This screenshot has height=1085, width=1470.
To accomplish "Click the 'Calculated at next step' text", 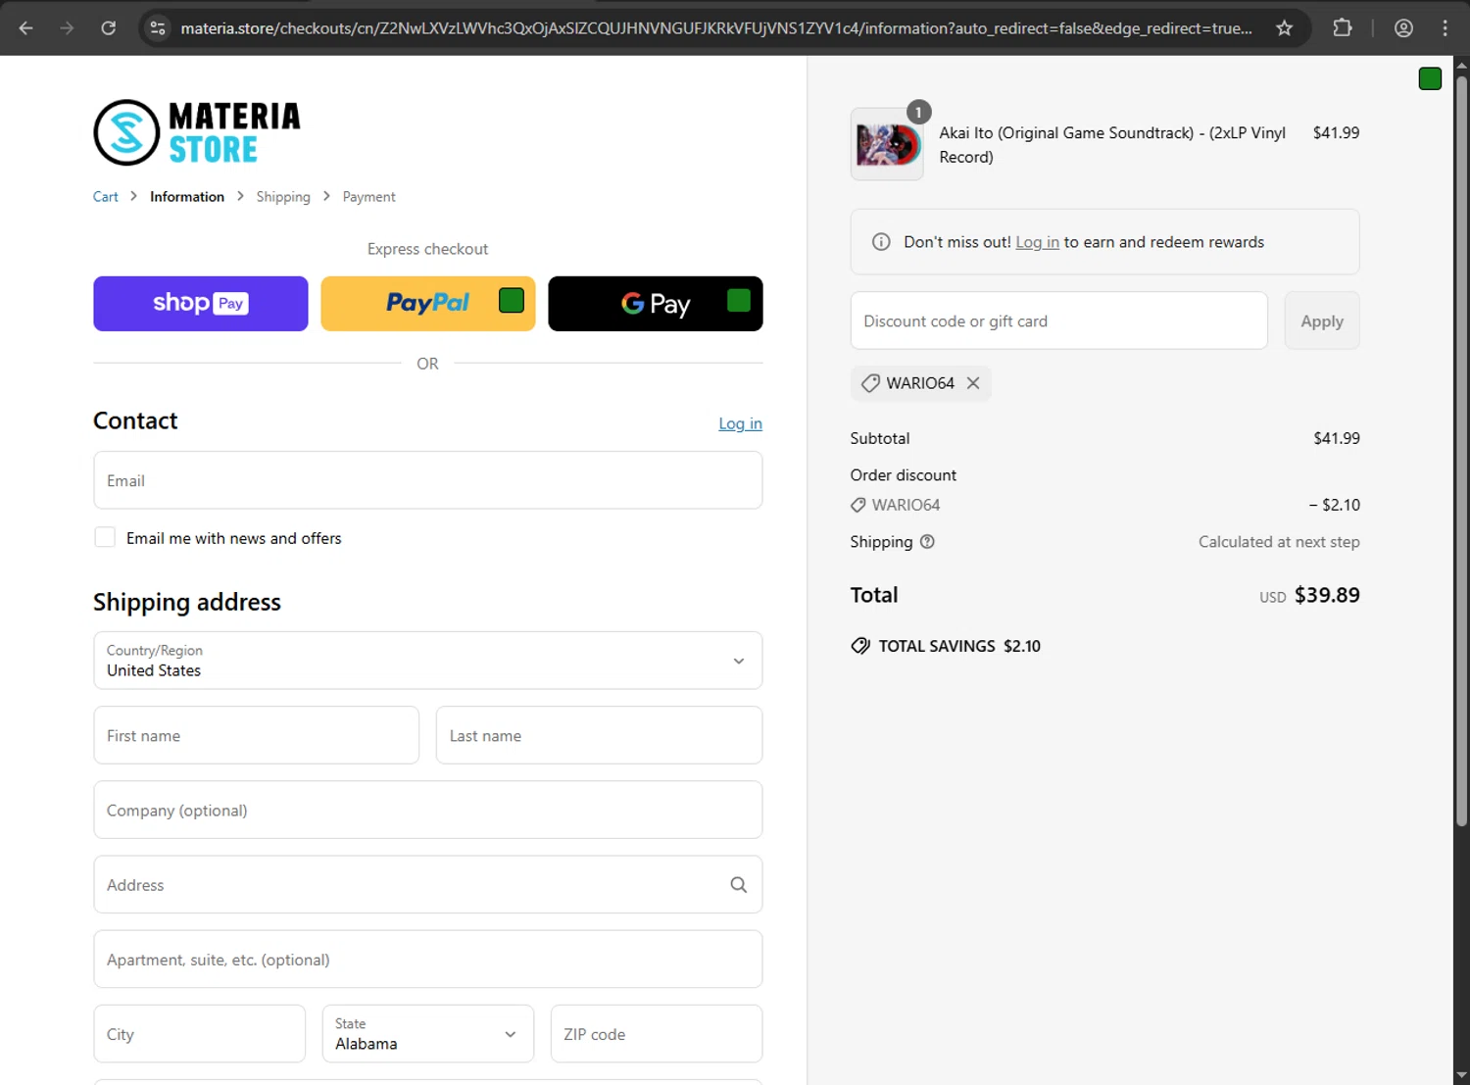I will pyautogui.click(x=1279, y=542).
